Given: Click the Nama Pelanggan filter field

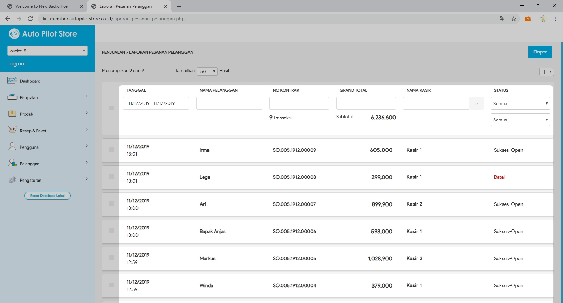Looking at the screenshot, I should click(229, 103).
